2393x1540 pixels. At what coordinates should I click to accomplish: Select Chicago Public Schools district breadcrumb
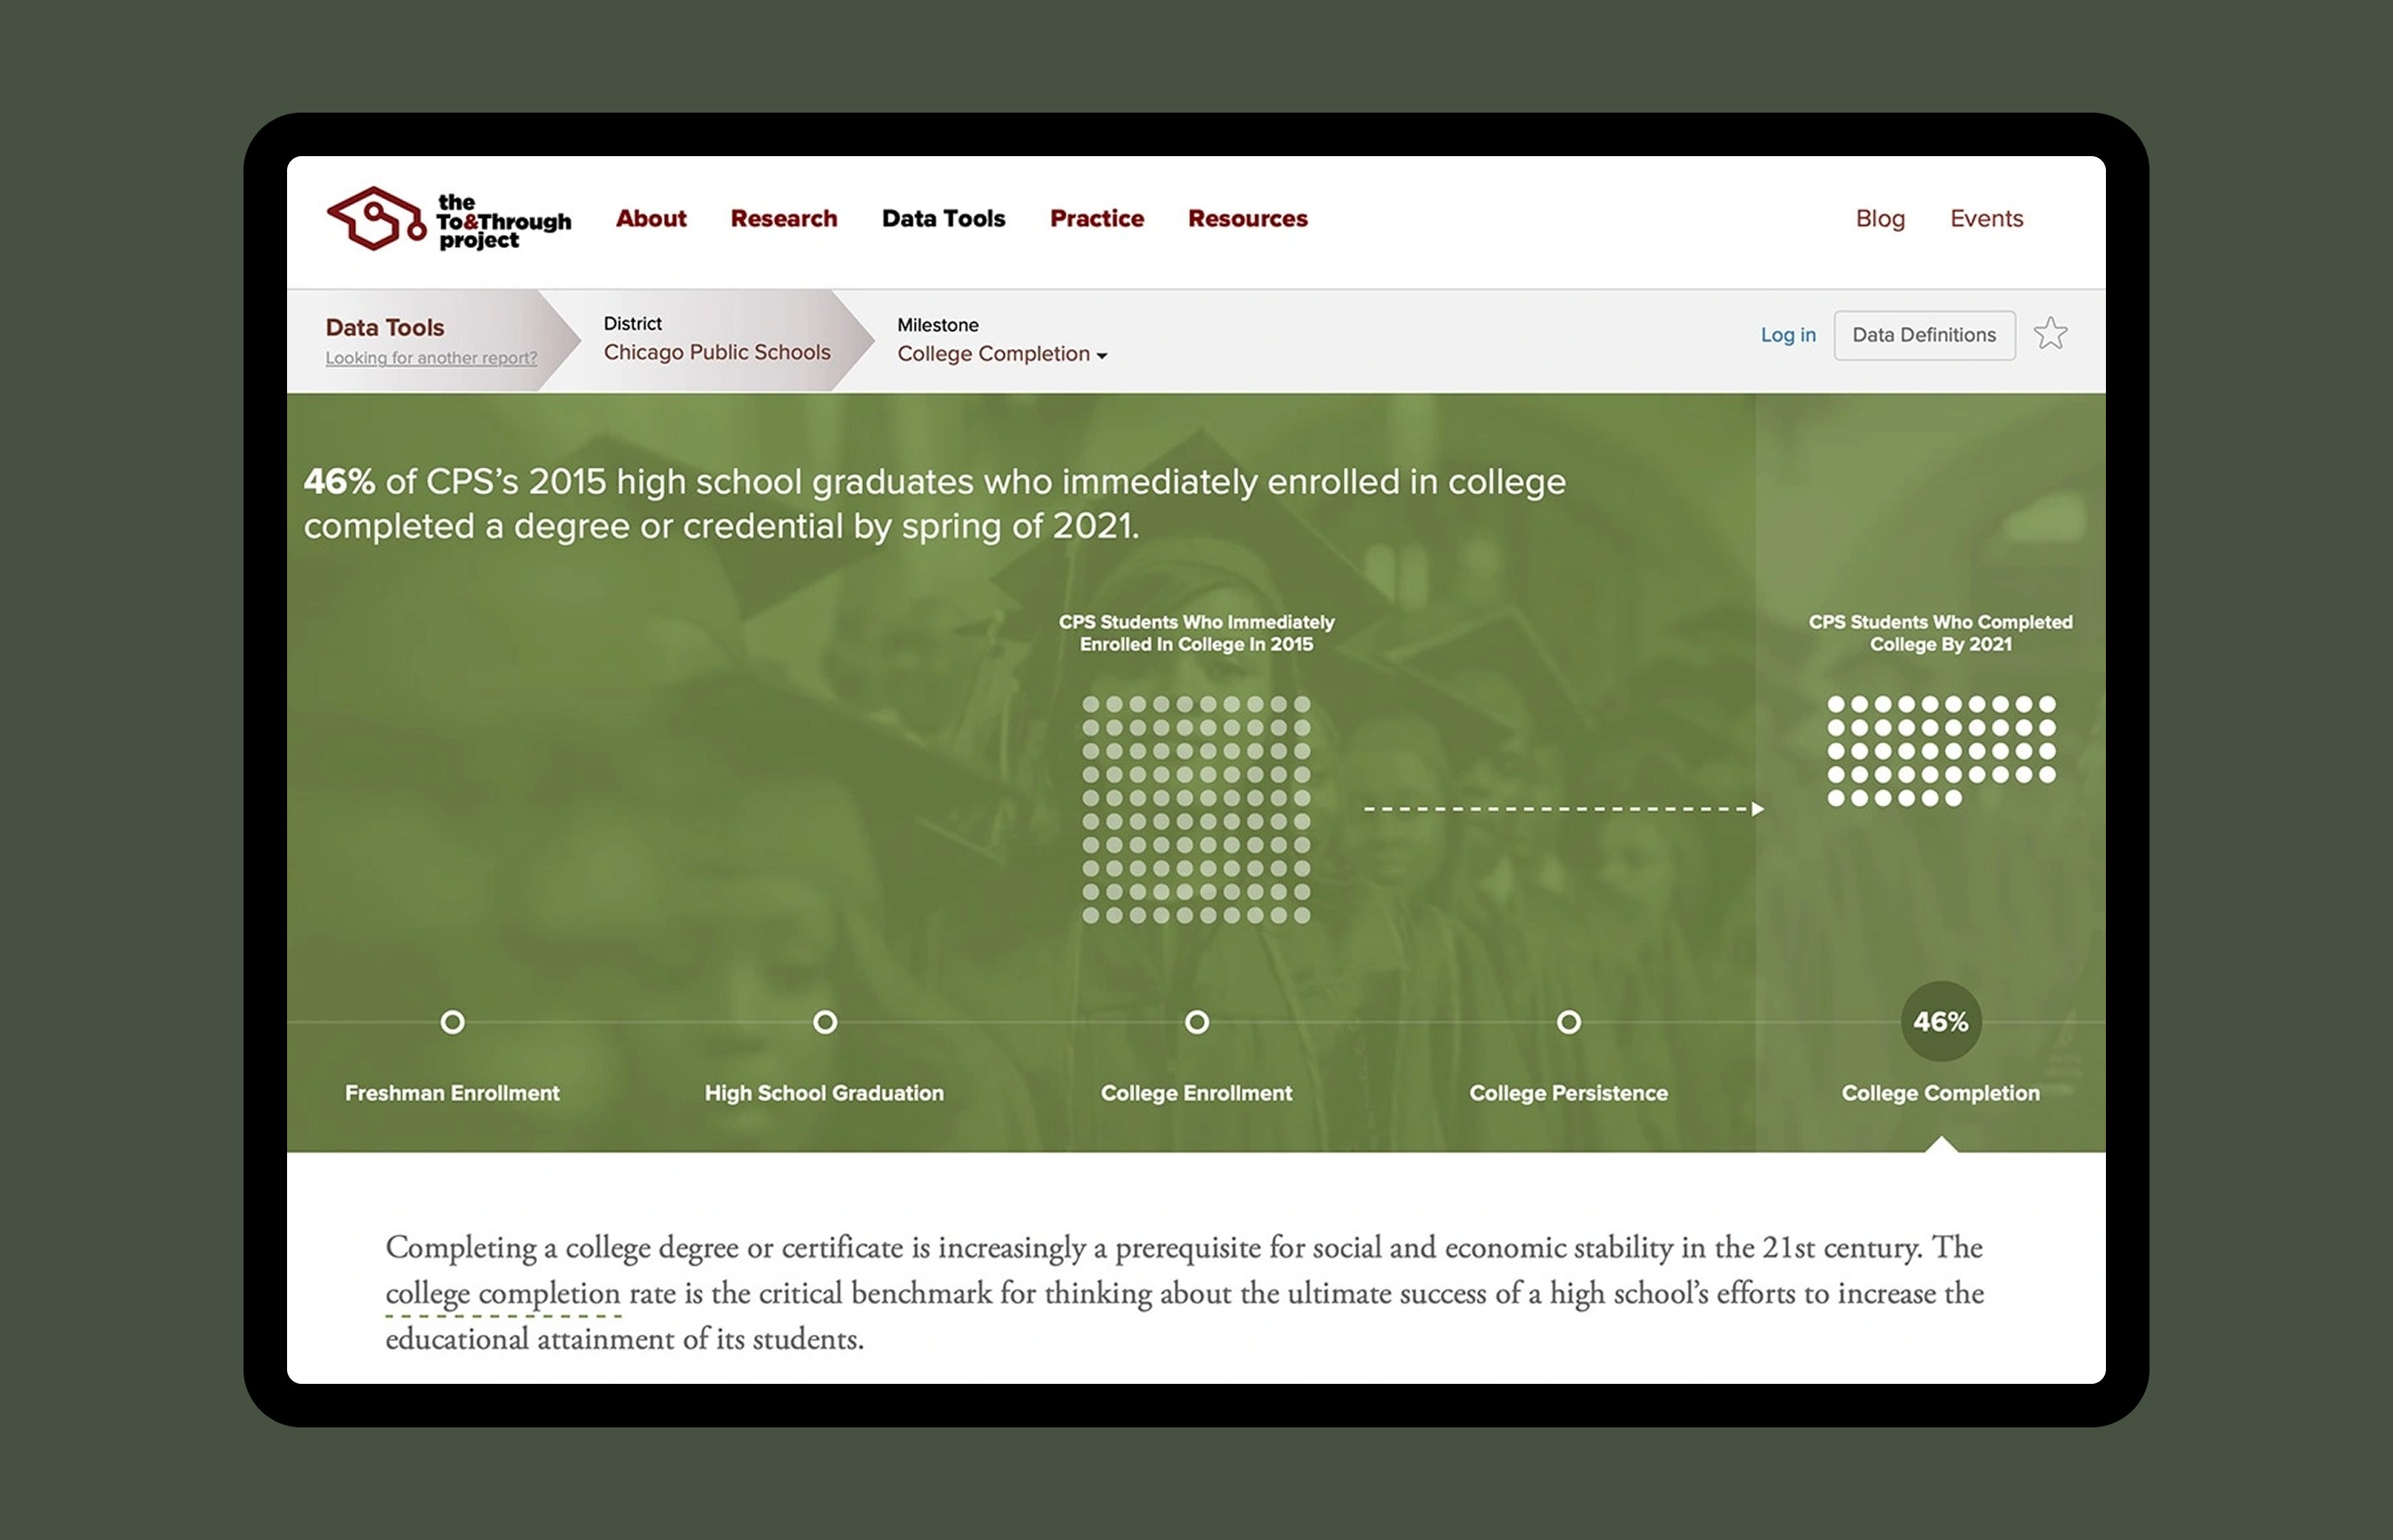click(716, 352)
